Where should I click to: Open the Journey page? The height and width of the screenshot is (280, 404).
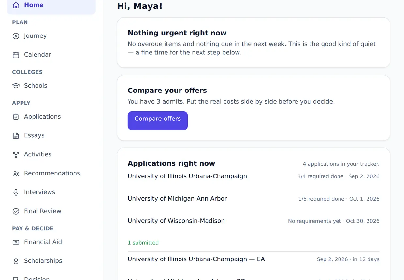[51, 36]
